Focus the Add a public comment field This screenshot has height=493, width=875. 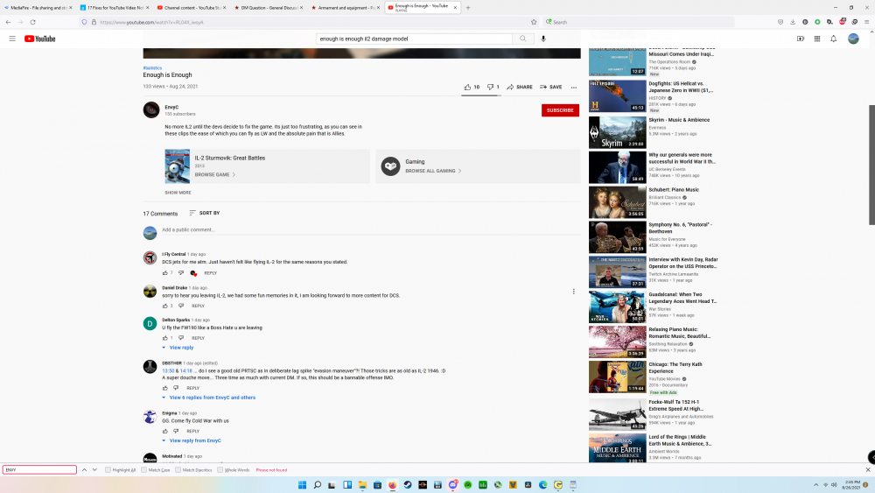371,230
